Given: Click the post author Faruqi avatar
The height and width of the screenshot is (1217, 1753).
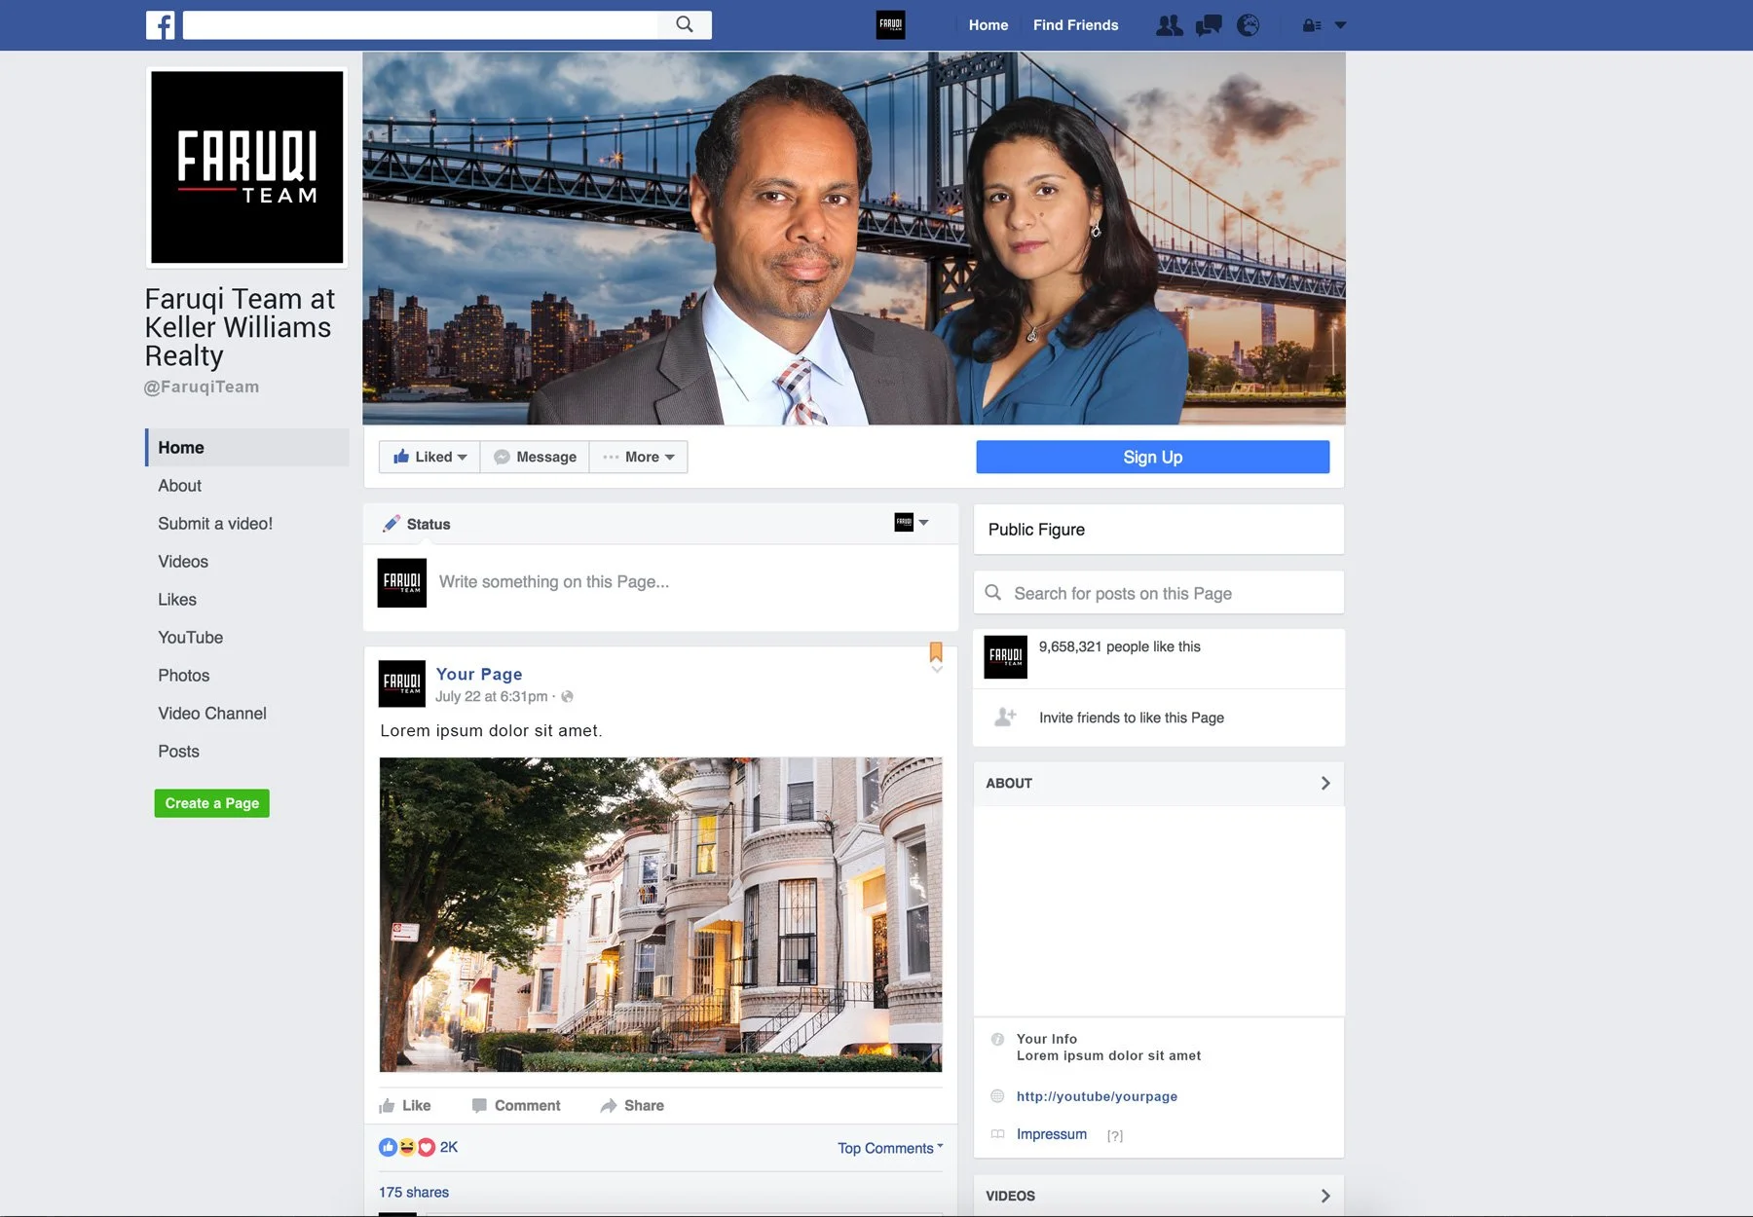Looking at the screenshot, I should pyautogui.click(x=402, y=683).
